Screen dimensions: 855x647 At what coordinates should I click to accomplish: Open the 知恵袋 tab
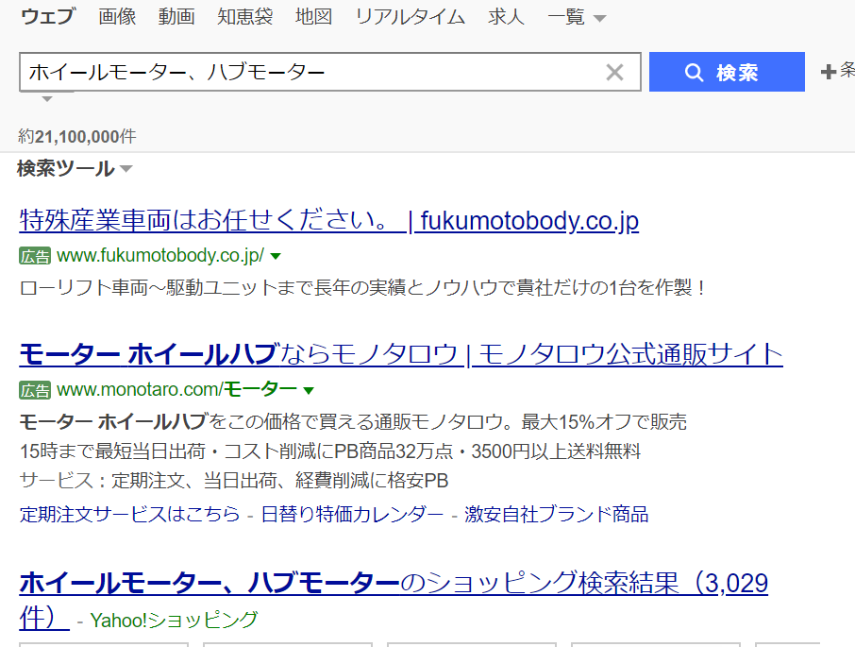pos(244,16)
